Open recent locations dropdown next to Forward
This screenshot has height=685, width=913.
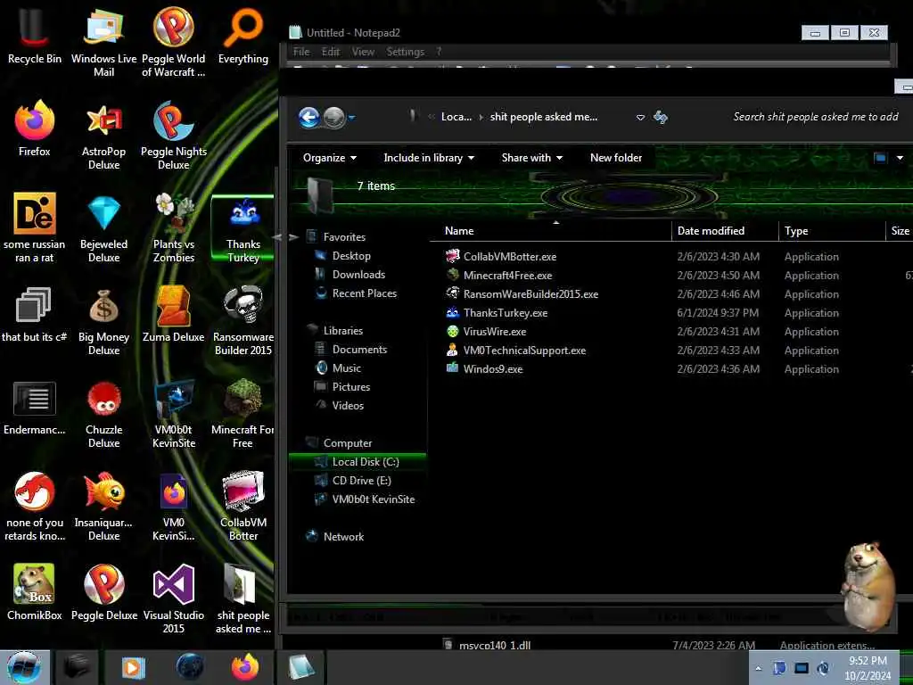tap(351, 118)
